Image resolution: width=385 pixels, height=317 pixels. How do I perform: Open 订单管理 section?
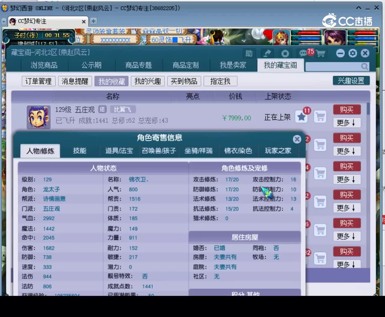pos(38,81)
